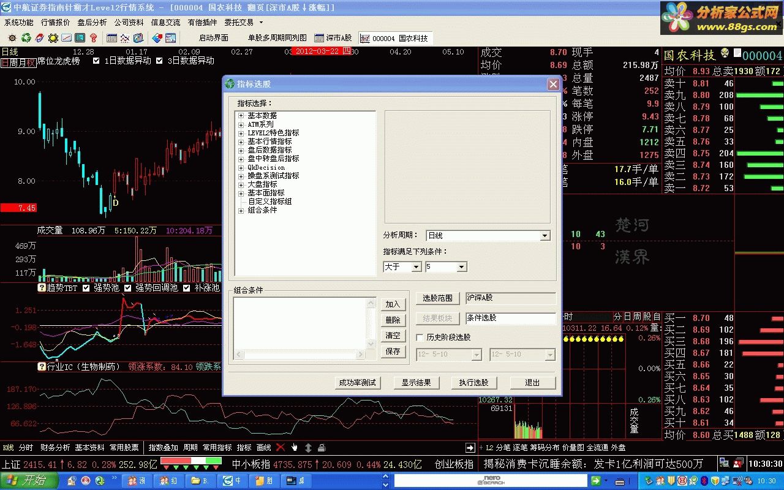784x490 pixels.
Task: Click the 清空 button
Action: coord(393,336)
